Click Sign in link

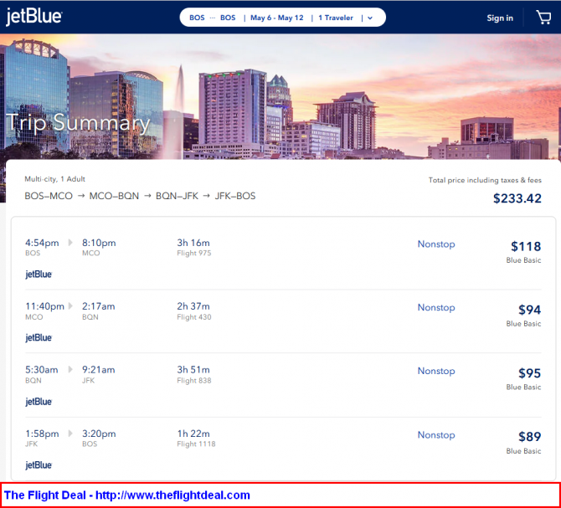pyautogui.click(x=500, y=18)
